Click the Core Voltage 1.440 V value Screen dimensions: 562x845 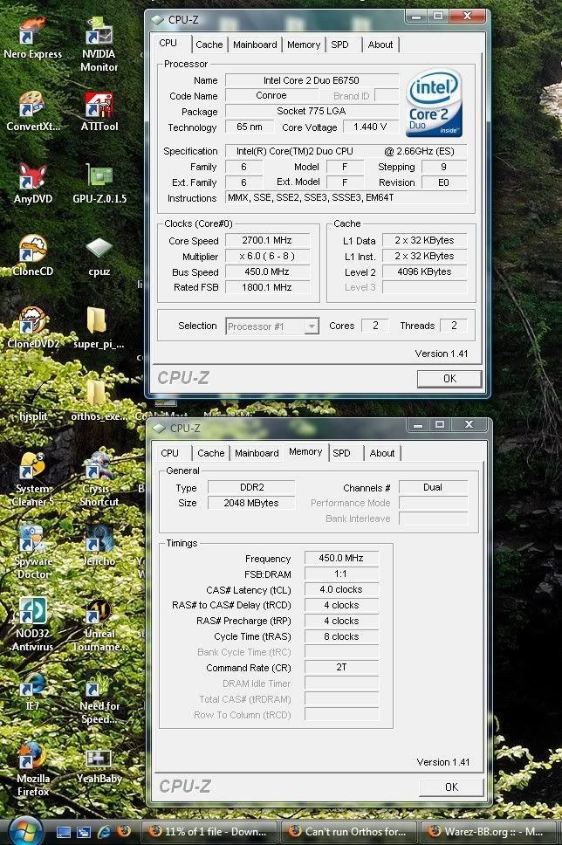[x=370, y=127]
